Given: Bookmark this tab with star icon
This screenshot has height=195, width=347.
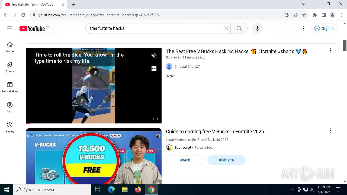Looking at the screenshot, I should (x=304, y=15).
